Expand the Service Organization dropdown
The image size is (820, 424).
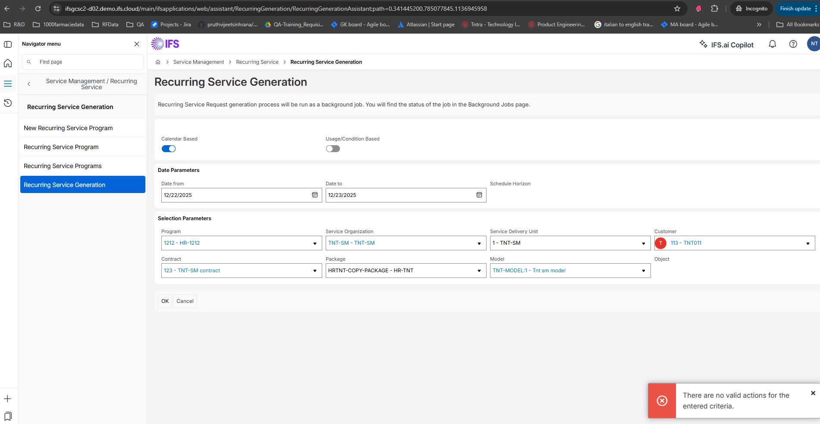pyautogui.click(x=479, y=243)
